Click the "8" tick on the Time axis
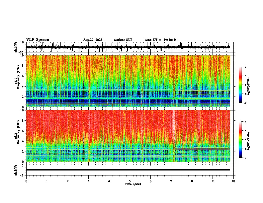This screenshot has width=263, height=203. point(192,181)
